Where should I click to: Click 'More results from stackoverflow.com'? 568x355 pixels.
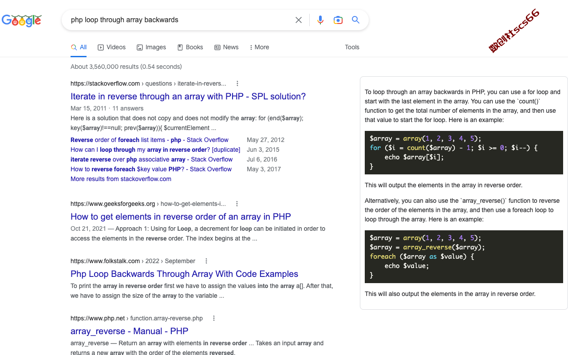point(121,179)
